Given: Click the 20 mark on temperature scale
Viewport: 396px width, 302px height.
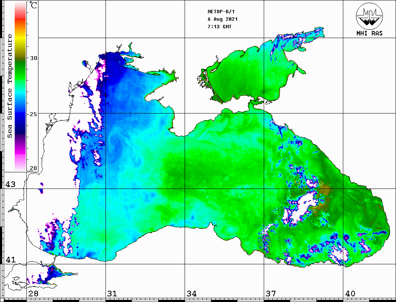Looking at the screenshot, I should [33, 168].
